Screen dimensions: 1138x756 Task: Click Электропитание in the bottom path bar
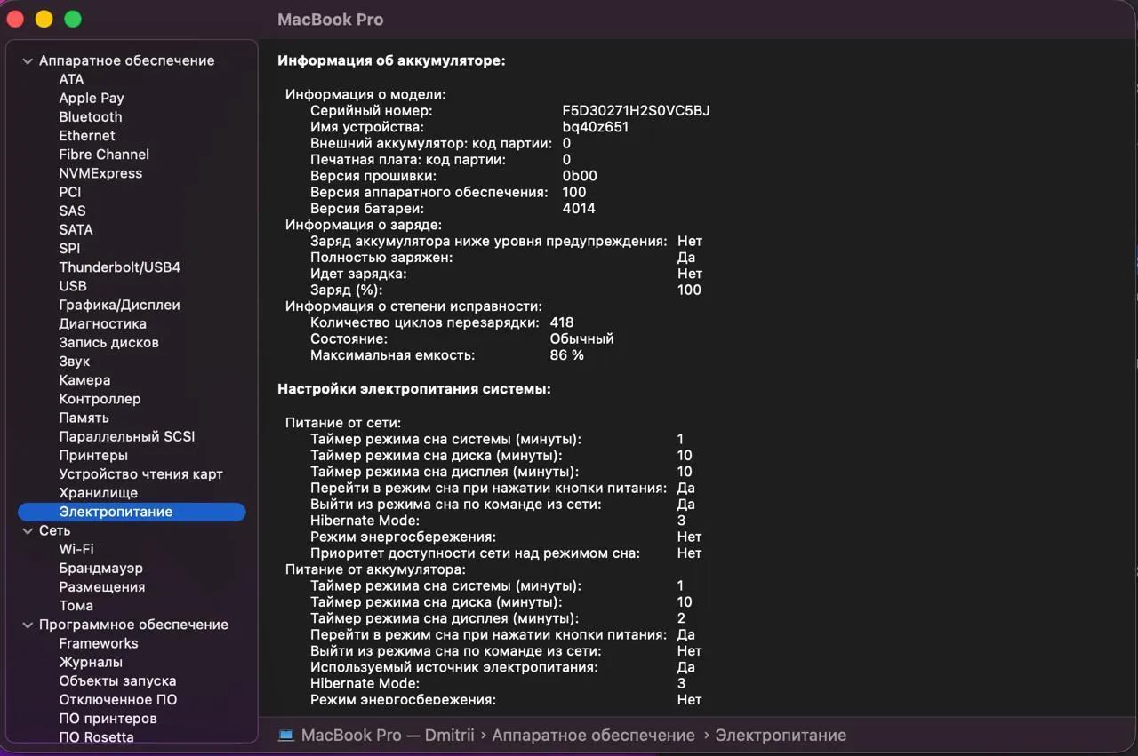(x=781, y=736)
